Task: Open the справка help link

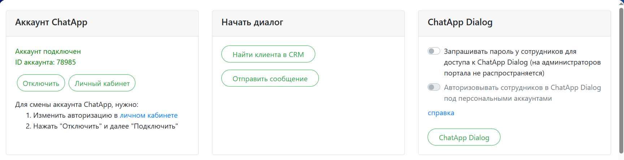Action: pos(441,113)
